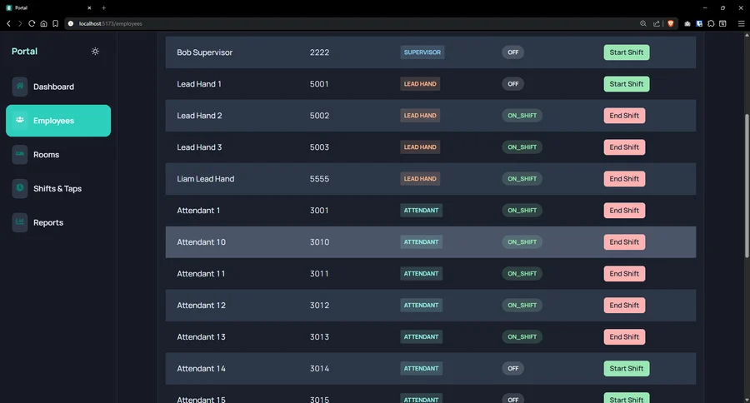Viewport: 750px width, 403px height.
Task: Click the OFF status of Bob Supervisor
Action: [512, 52]
